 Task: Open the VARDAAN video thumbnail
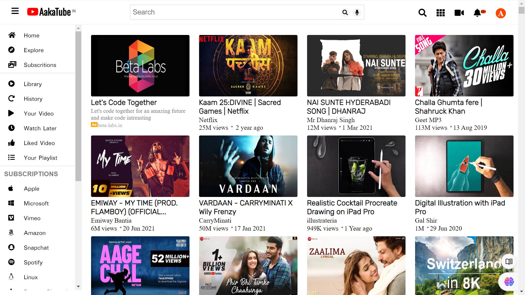[248, 166]
